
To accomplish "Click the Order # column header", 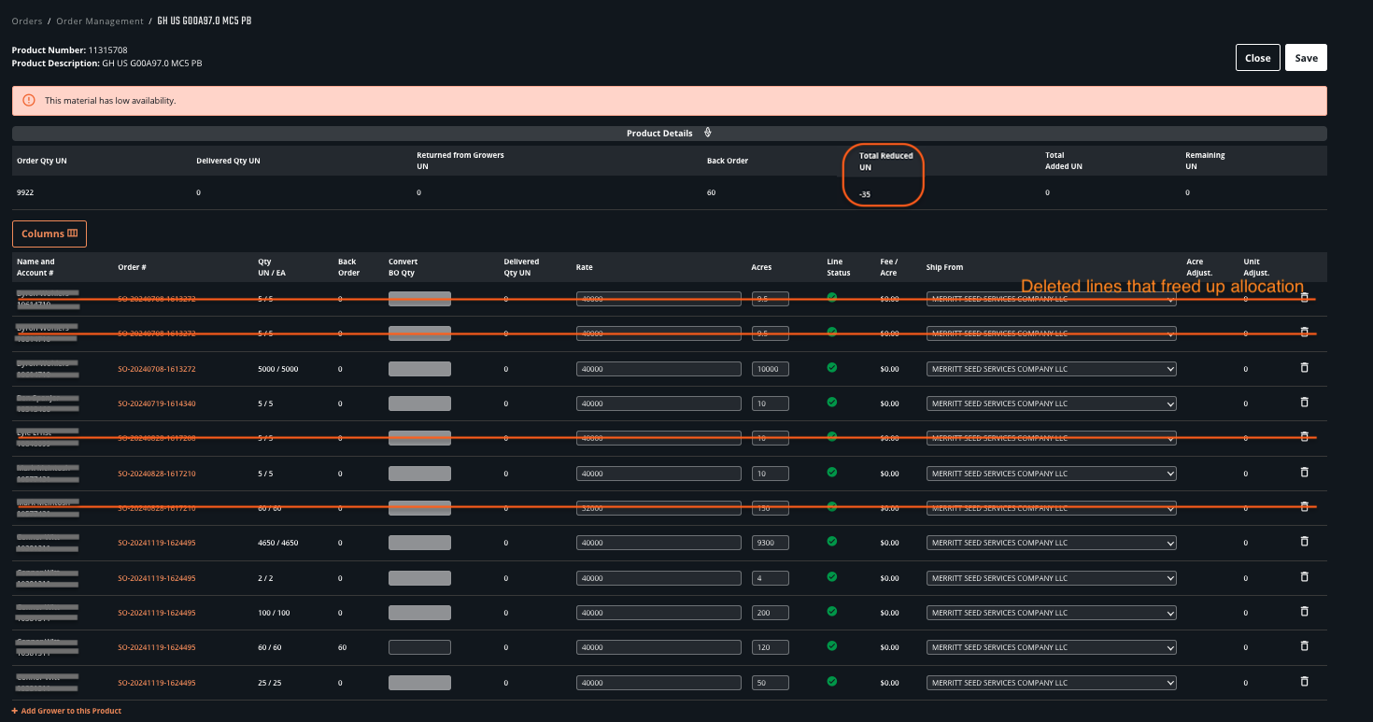I will (x=132, y=267).
